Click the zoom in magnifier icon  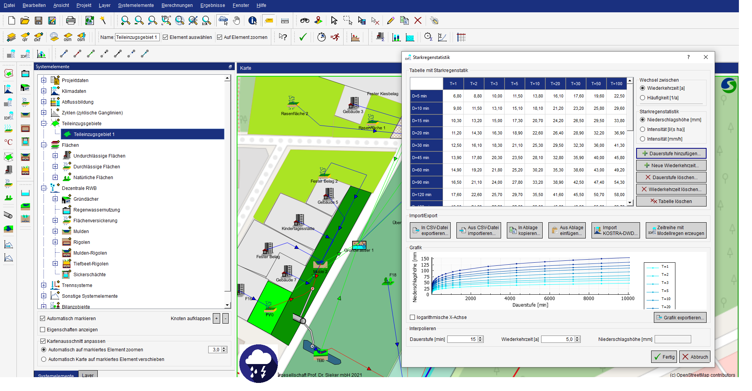pyautogui.click(x=125, y=21)
